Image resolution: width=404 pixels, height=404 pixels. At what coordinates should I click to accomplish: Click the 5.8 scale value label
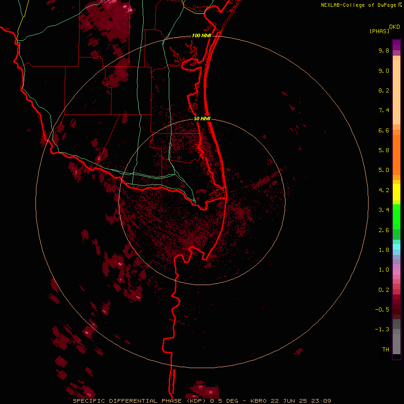tap(384, 150)
